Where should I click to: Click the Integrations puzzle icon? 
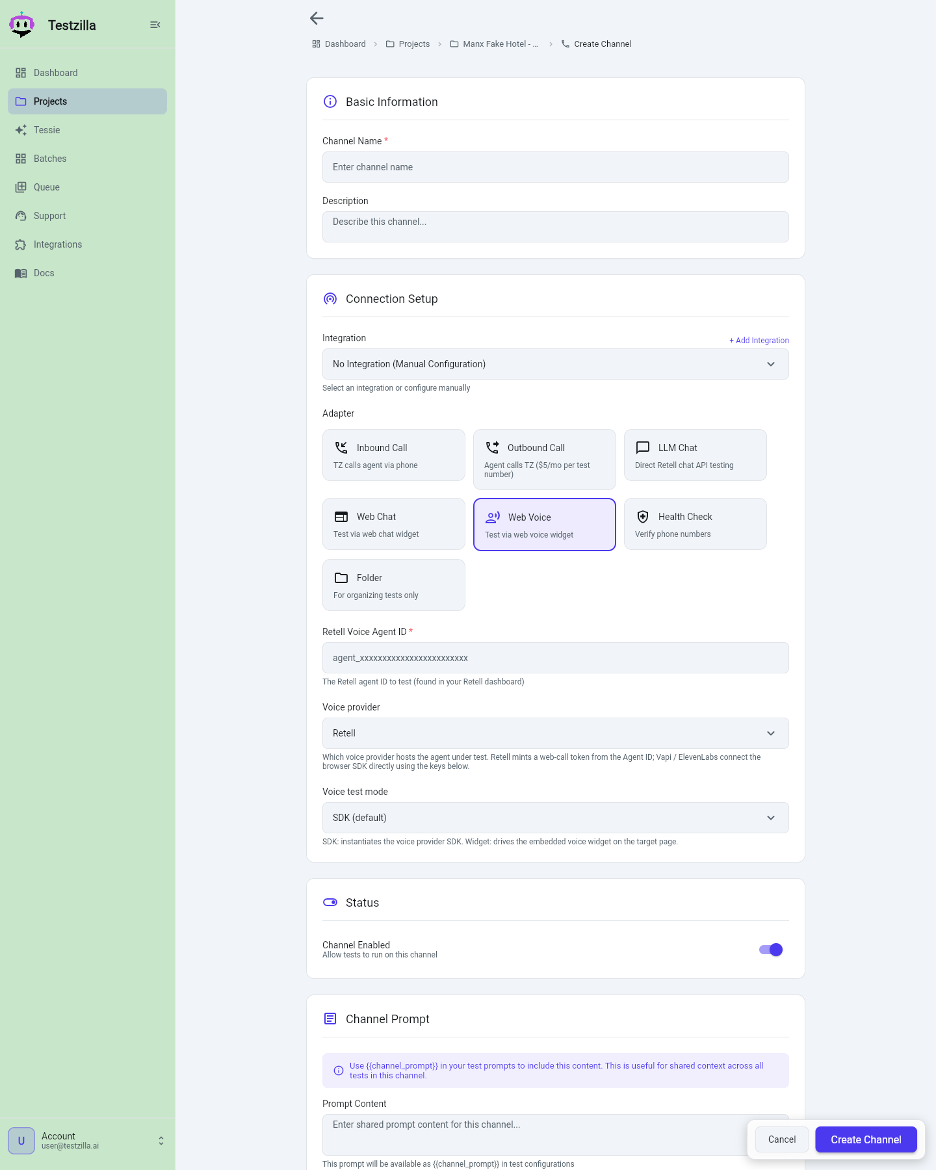click(x=21, y=244)
